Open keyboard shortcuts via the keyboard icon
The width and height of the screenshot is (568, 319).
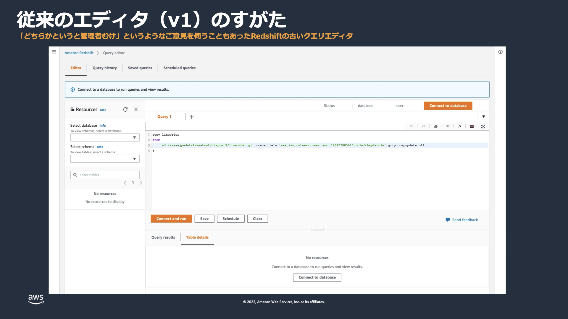point(472,126)
